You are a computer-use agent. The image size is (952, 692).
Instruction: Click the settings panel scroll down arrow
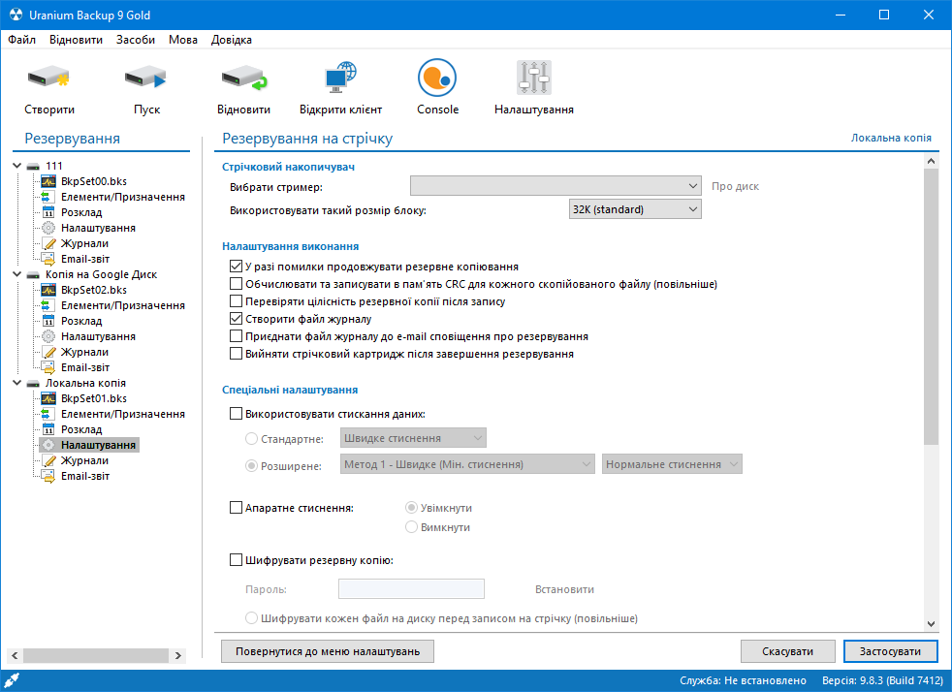point(932,624)
